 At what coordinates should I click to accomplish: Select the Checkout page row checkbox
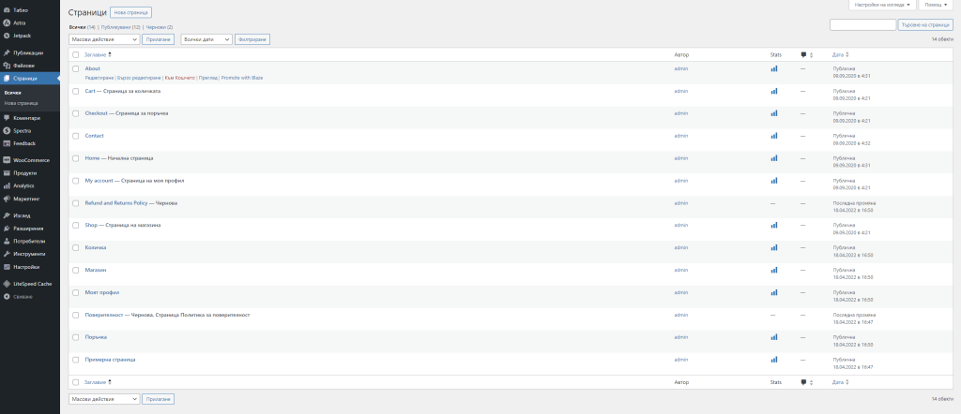coord(76,113)
